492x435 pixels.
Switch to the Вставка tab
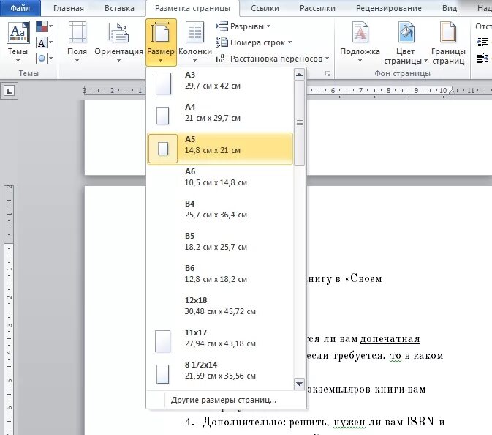point(119,8)
